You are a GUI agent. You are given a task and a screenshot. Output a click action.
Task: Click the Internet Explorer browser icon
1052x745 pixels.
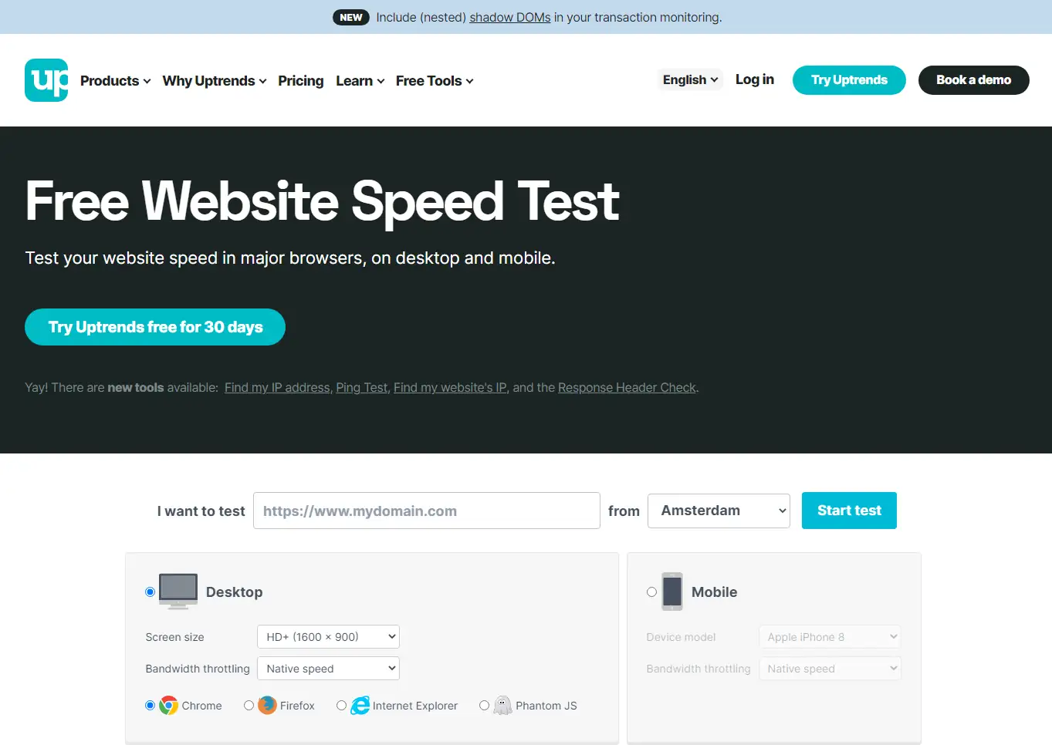point(360,706)
